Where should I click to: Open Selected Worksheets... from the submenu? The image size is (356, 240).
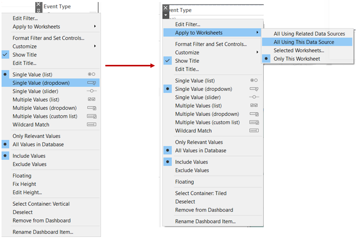click(x=298, y=51)
